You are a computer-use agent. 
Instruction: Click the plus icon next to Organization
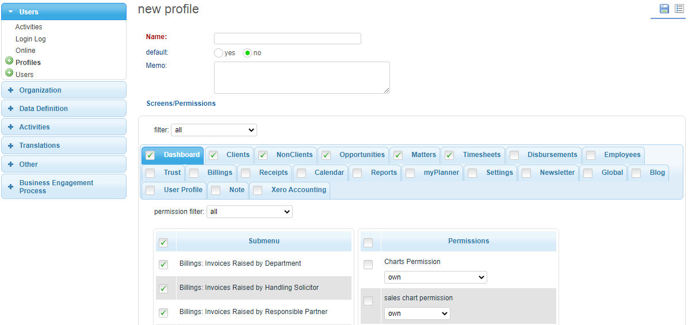pos(10,90)
